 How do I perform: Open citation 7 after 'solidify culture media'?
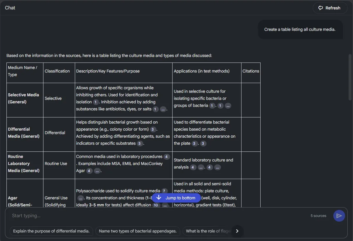point(165,191)
